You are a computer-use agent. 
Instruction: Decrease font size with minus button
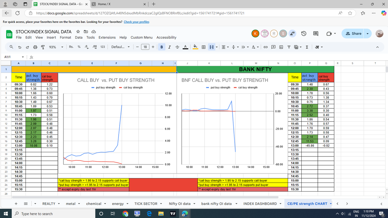(137, 47)
